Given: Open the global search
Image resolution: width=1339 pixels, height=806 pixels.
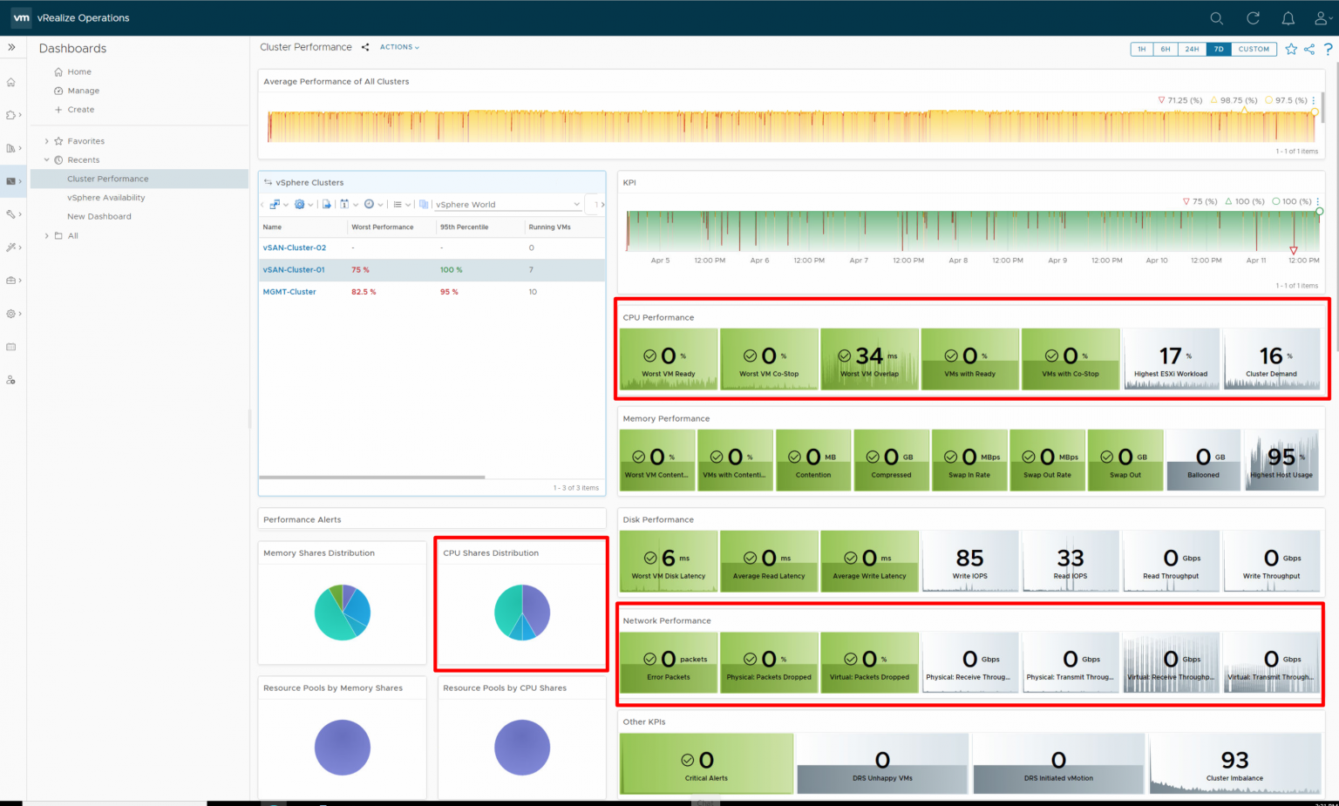Looking at the screenshot, I should pyautogui.click(x=1217, y=17).
